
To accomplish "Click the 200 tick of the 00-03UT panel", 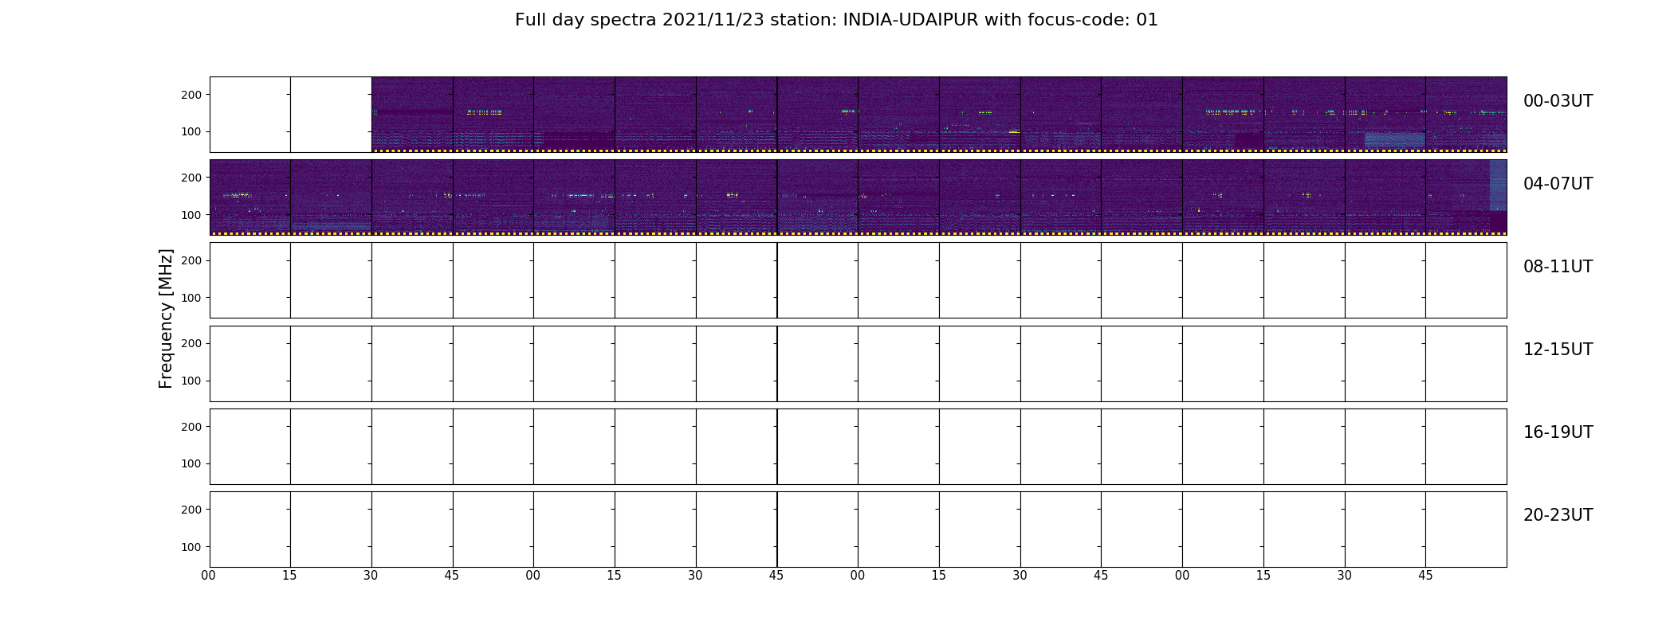I will tap(191, 95).
